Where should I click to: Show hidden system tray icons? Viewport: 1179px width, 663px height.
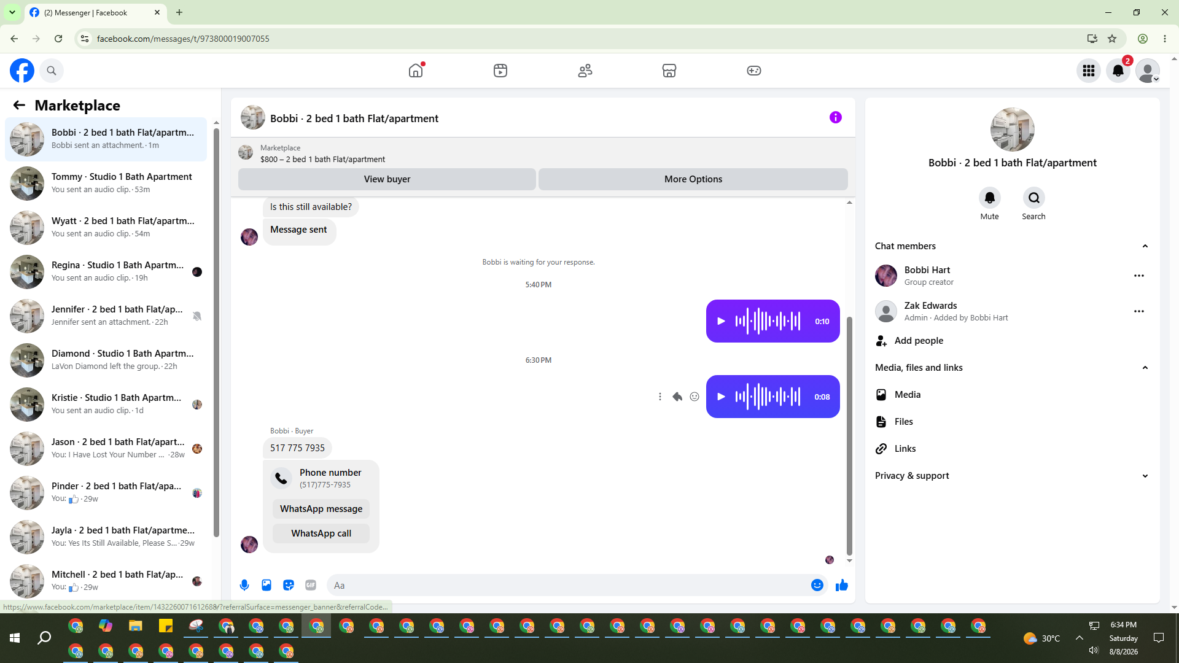point(1079,638)
